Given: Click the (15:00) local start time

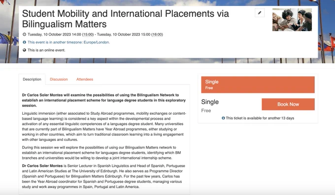Looking at the screenshot, I should click(x=88, y=34).
